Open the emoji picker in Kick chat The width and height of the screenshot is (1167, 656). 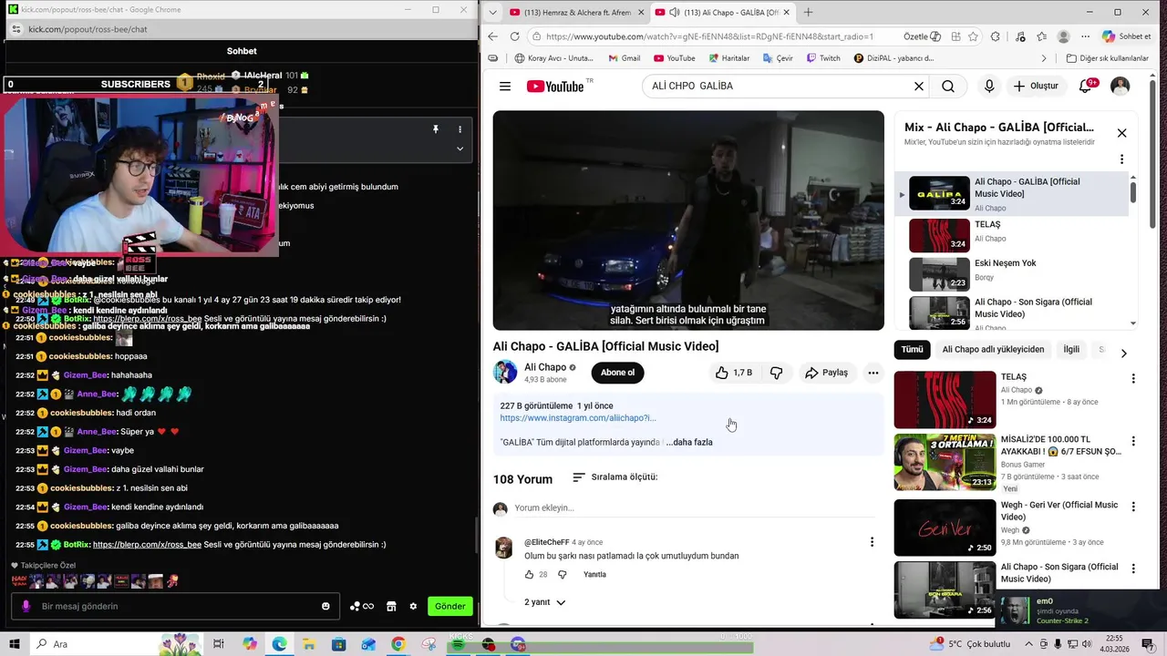325,606
